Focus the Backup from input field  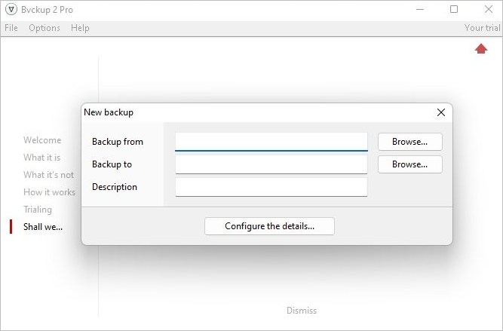point(271,141)
